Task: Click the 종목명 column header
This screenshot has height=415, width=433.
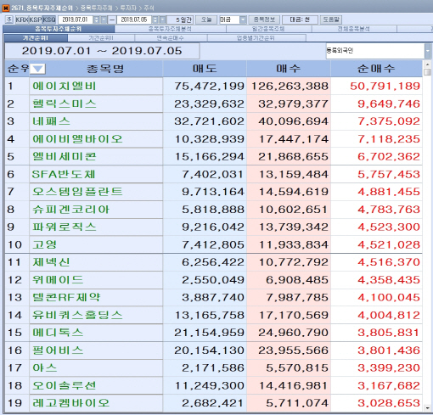Action: click(105, 69)
